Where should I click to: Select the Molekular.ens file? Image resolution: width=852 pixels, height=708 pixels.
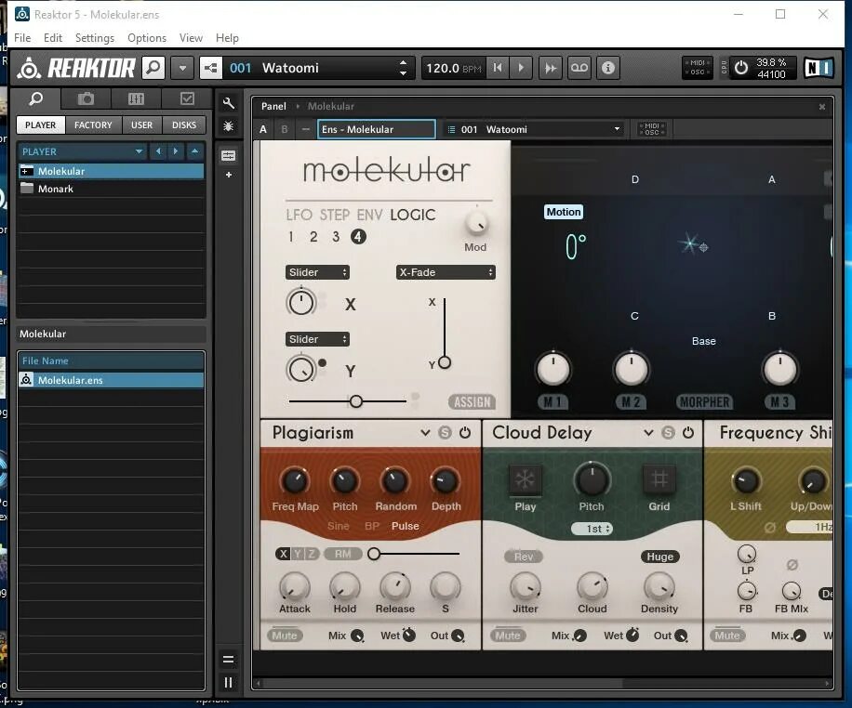click(111, 380)
